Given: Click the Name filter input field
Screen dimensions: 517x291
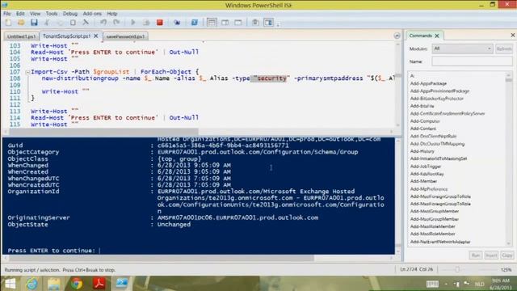Looking at the screenshot, I should [472, 61].
